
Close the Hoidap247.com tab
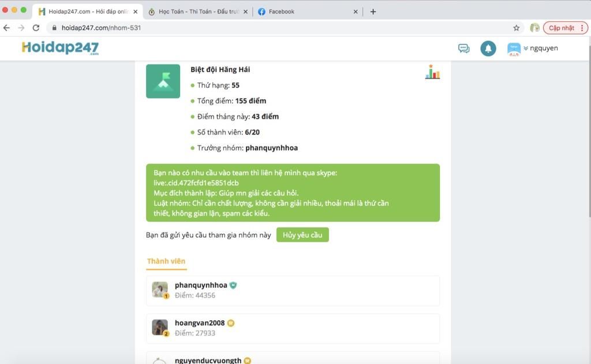(x=136, y=12)
